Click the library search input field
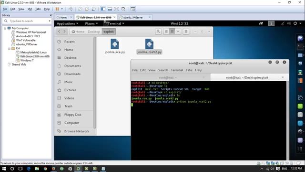This screenshot has width=305, height=172. [27, 21]
